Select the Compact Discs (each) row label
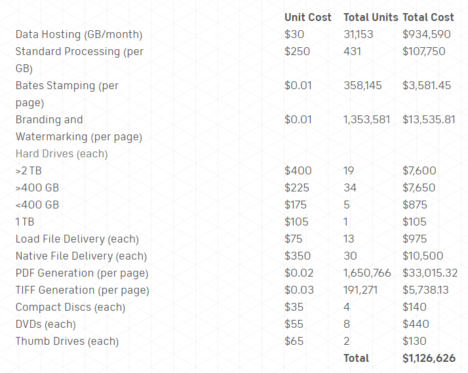Image resolution: width=468 pixels, height=373 pixels. tap(70, 307)
